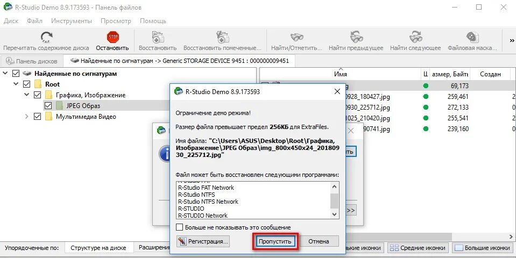Toggle the JPEG Образ checkbox

point(48,106)
